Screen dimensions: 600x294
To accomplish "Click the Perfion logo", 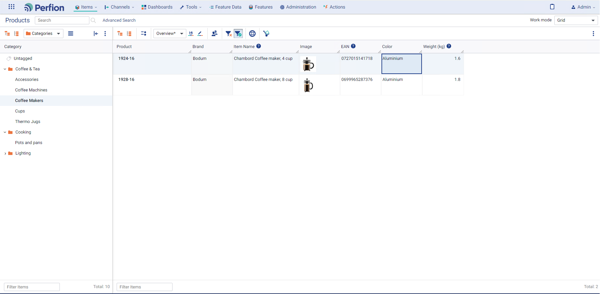I will (x=44, y=7).
